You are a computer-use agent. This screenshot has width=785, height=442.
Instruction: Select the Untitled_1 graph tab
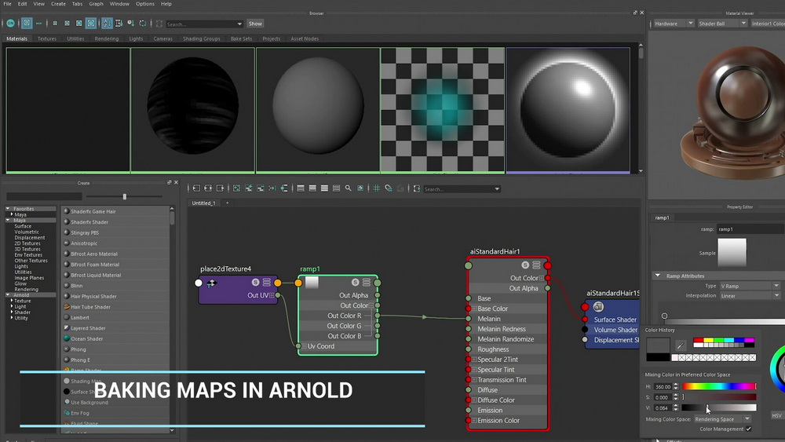[x=204, y=203]
